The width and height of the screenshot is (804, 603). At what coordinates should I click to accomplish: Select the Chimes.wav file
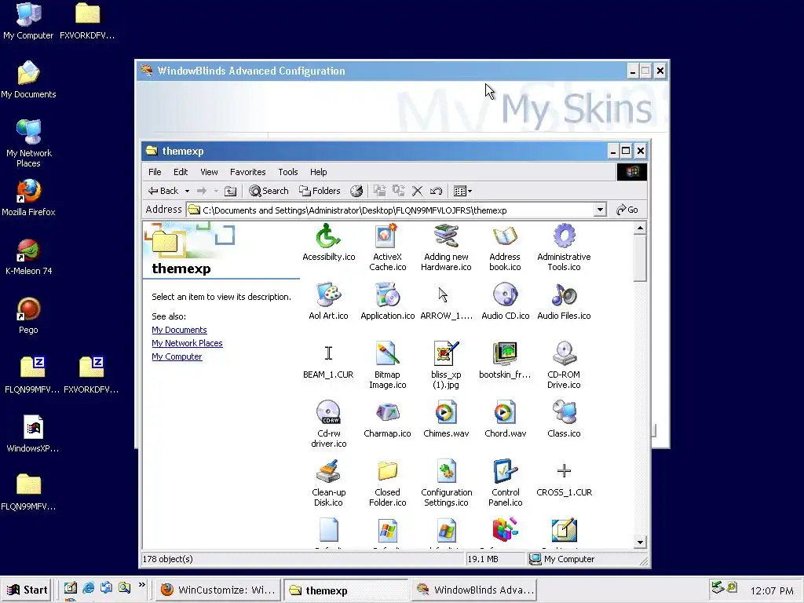(x=446, y=419)
